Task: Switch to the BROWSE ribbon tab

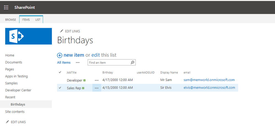Action: (x=10, y=20)
